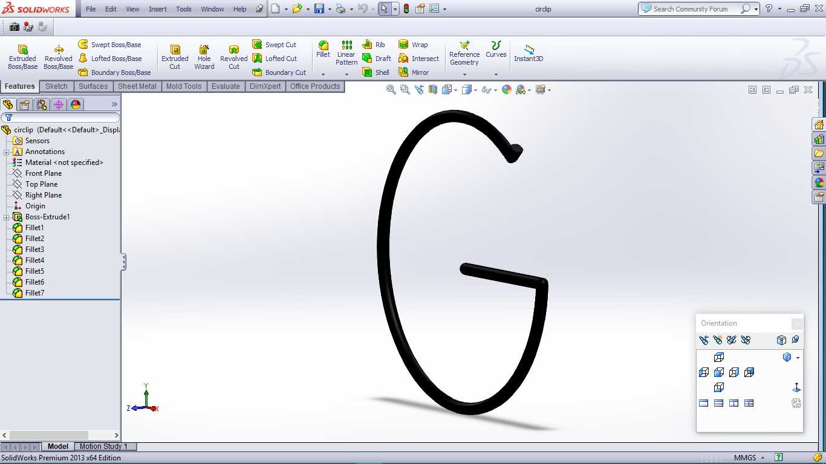Open the Fillet dropdown arrow
Viewport: 826px width, 464px height.
pos(324,74)
